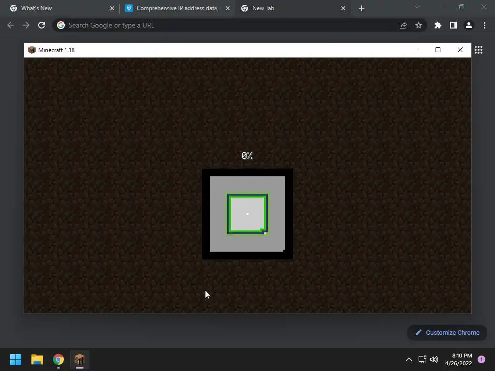Click the Google logo in the address bar
The image size is (495, 371).
[x=61, y=25]
